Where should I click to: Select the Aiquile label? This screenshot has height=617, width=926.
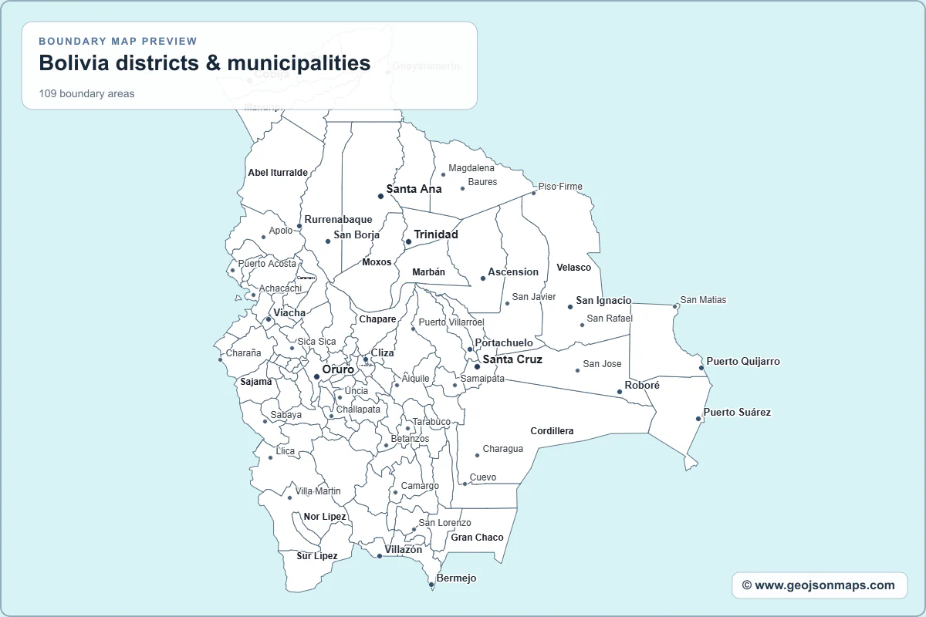click(416, 379)
